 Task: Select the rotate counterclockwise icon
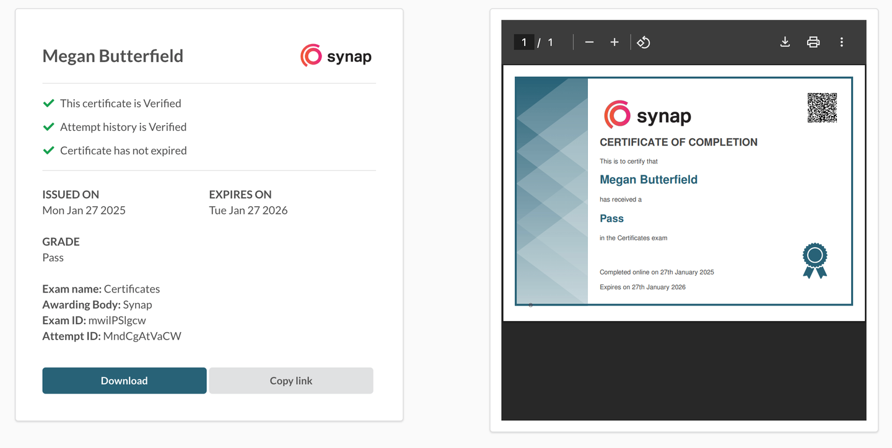(x=643, y=42)
